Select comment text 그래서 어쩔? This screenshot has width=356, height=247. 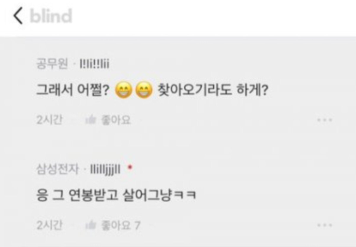pyautogui.click(x=73, y=90)
